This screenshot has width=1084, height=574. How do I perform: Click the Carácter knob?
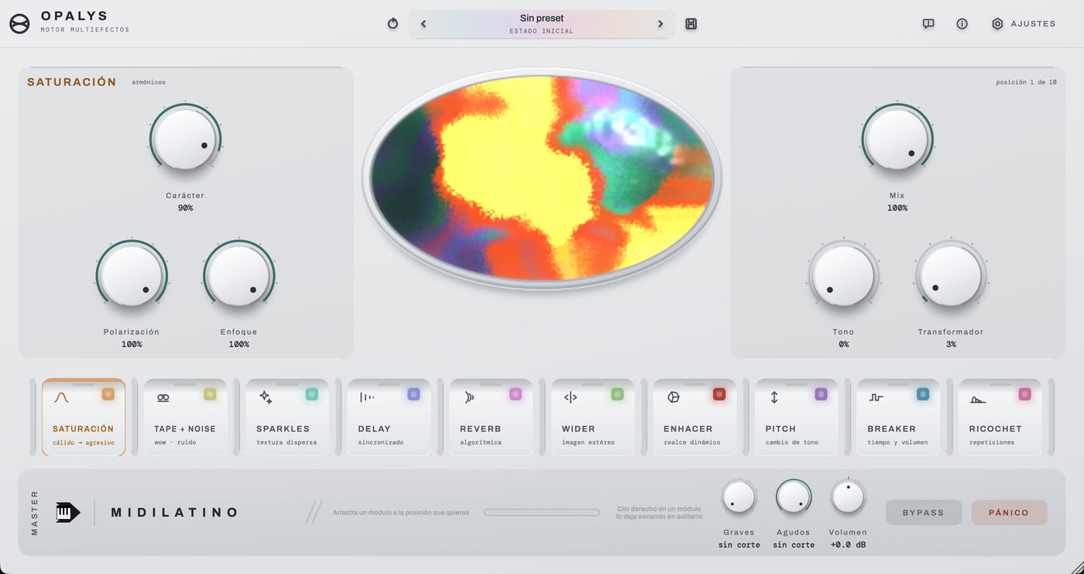[x=185, y=139]
